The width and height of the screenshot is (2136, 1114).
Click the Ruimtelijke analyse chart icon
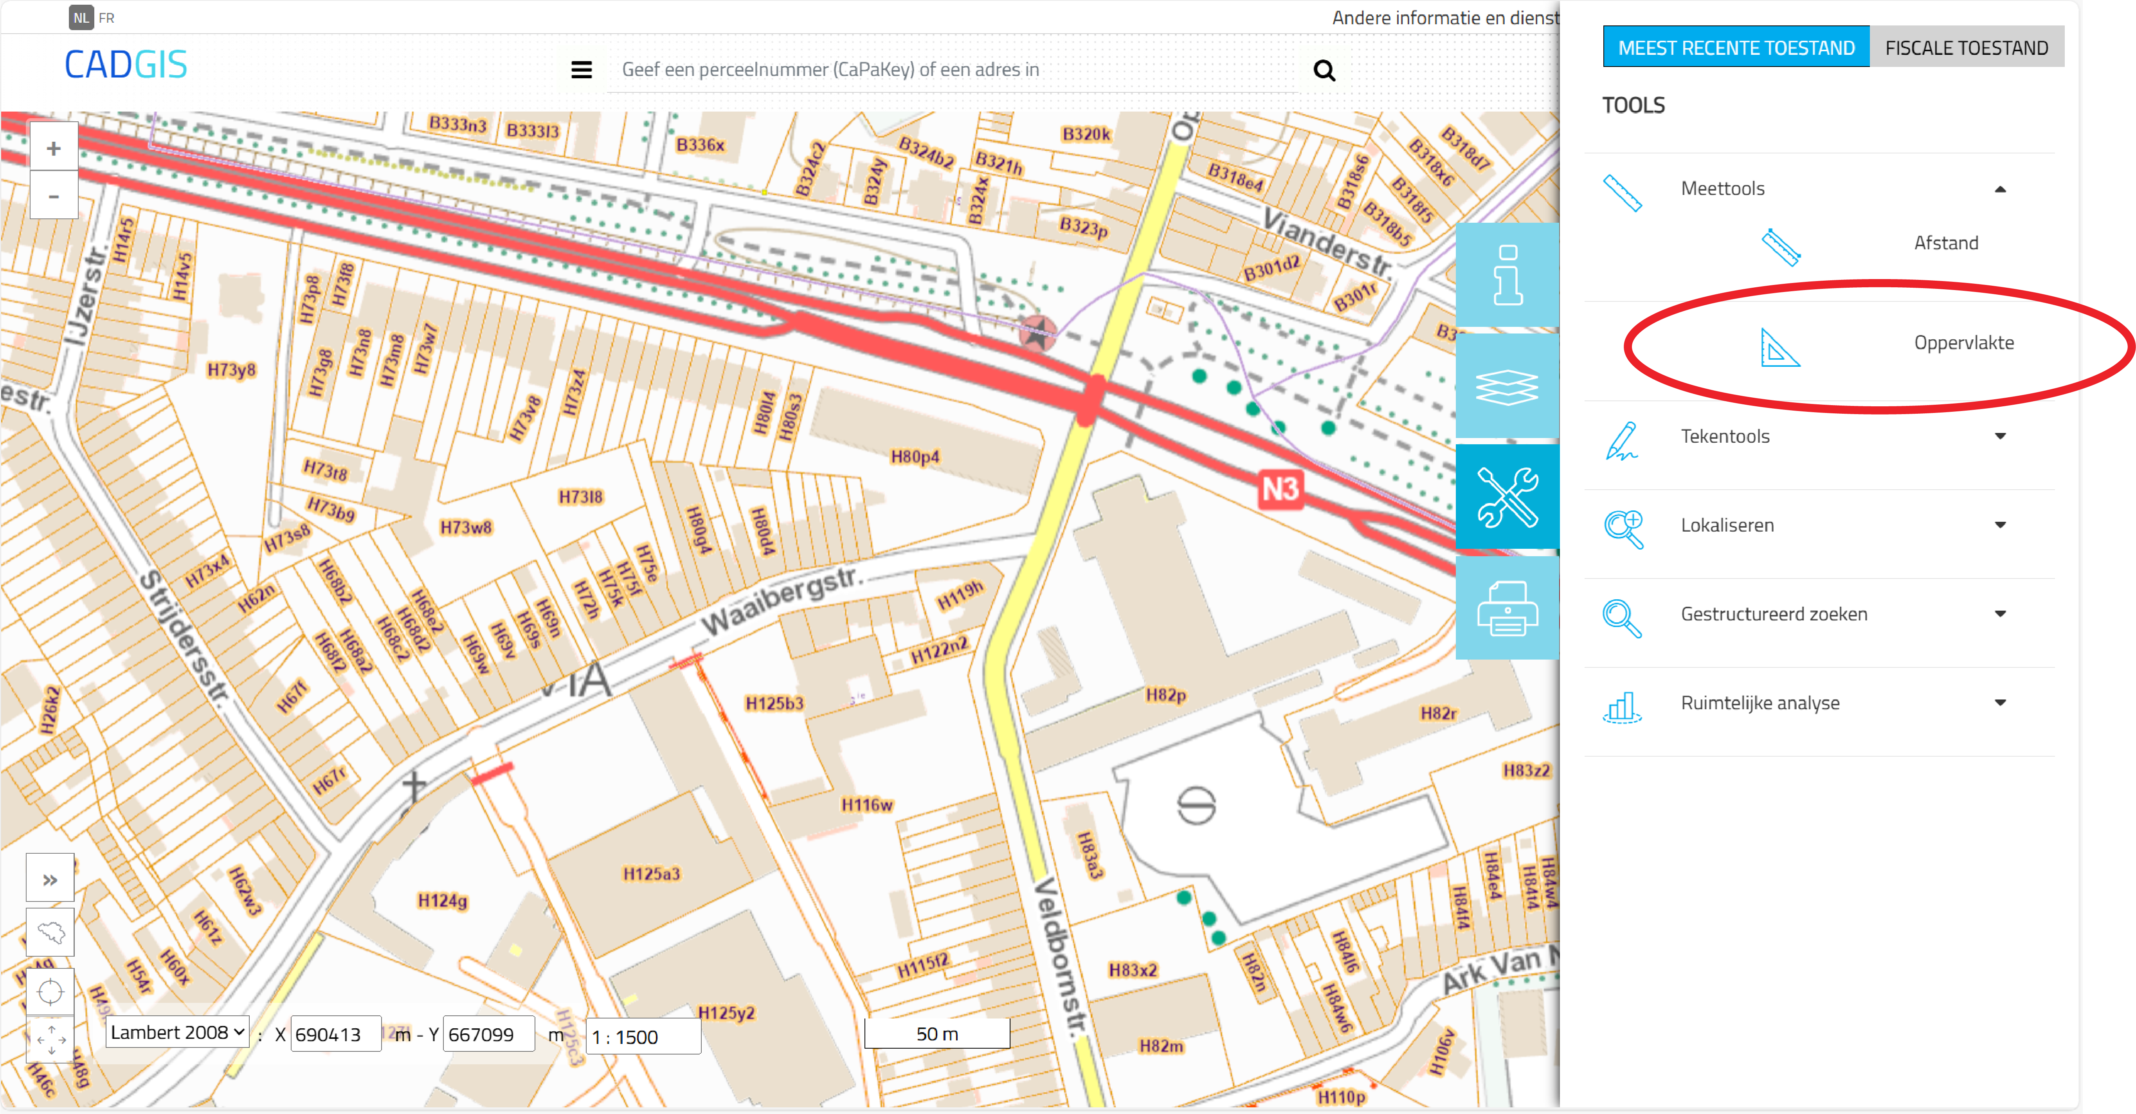coord(1622,707)
